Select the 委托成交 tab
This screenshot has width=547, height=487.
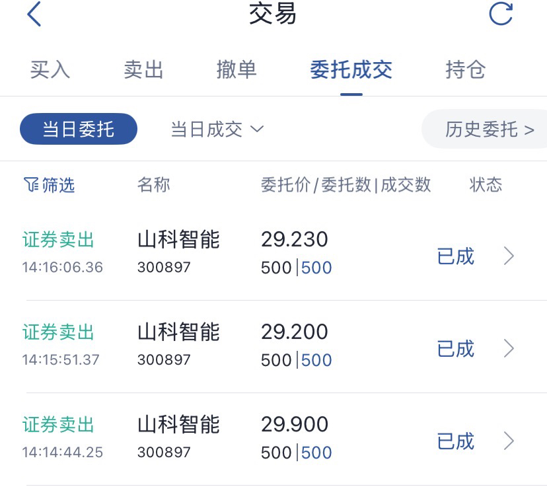(x=351, y=69)
